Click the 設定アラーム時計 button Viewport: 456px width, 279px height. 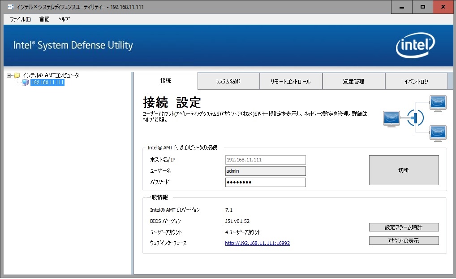(404, 227)
